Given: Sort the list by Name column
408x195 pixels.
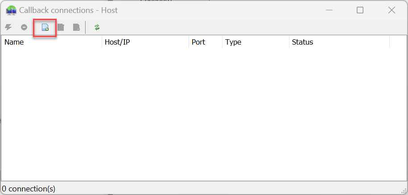Looking at the screenshot, I should (51, 42).
